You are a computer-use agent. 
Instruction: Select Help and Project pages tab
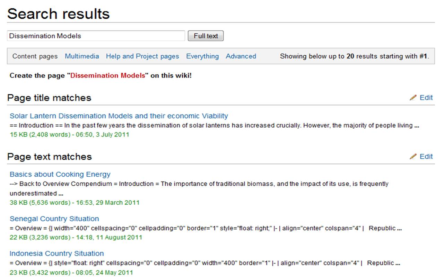click(x=142, y=56)
